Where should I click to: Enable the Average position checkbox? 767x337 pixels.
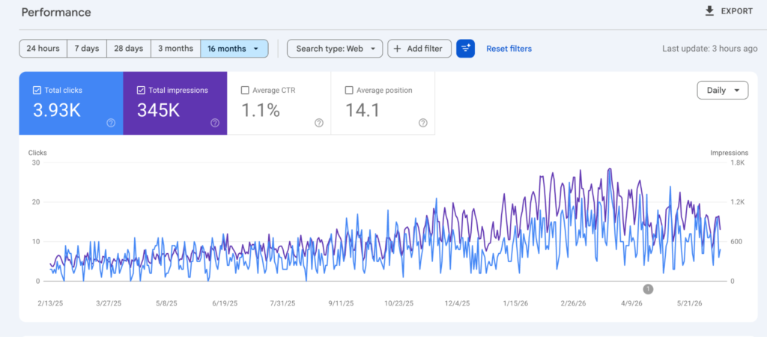tap(349, 90)
